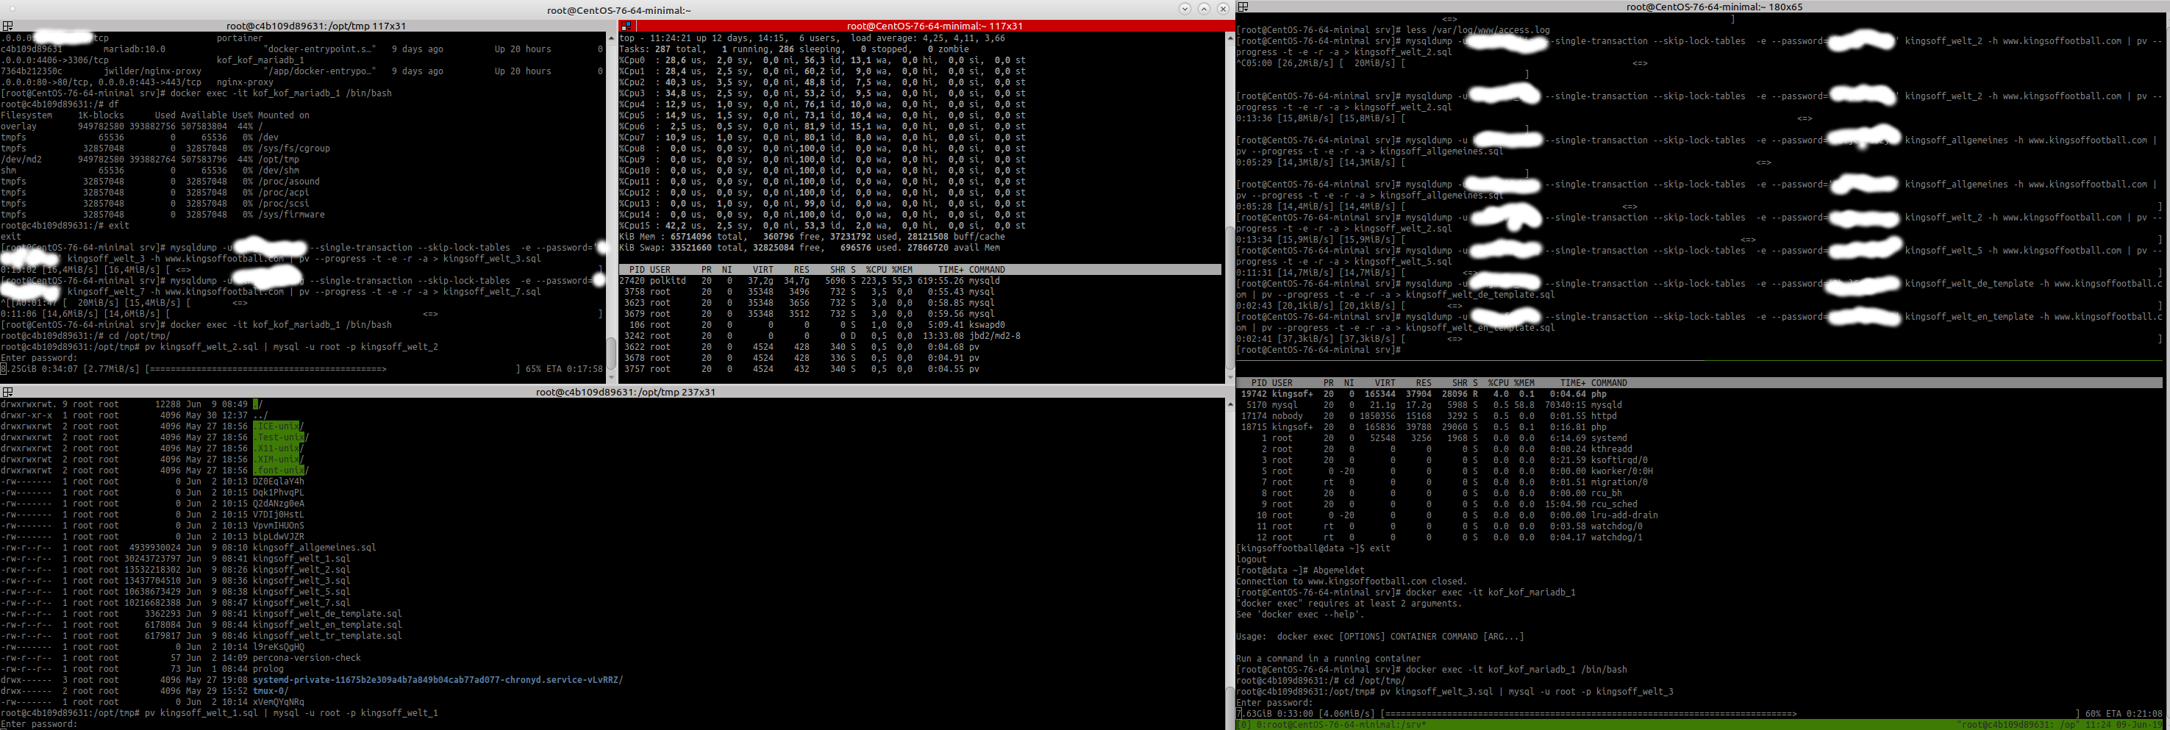Screen dimensions: 2170x730
Task: Click 'portainer' container name in top-left pane
Action: (239, 38)
